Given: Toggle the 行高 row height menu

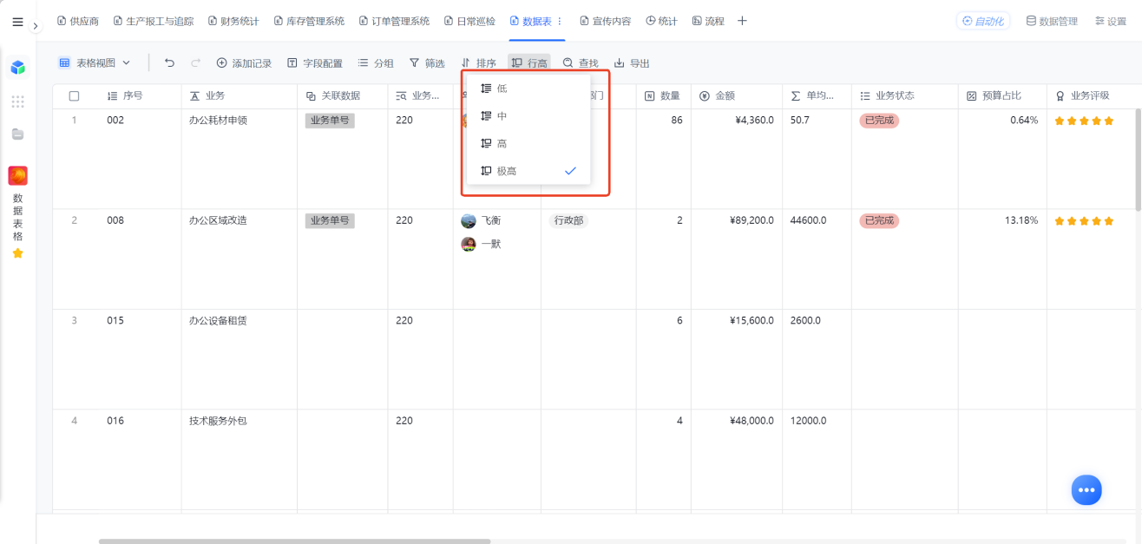Looking at the screenshot, I should click(529, 63).
